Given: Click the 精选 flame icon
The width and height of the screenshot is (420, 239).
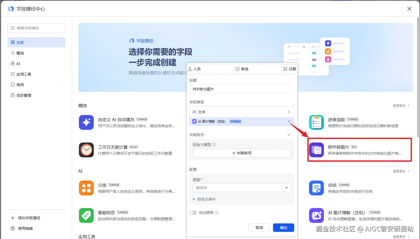Looking at the screenshot, I should coord(13,53).
